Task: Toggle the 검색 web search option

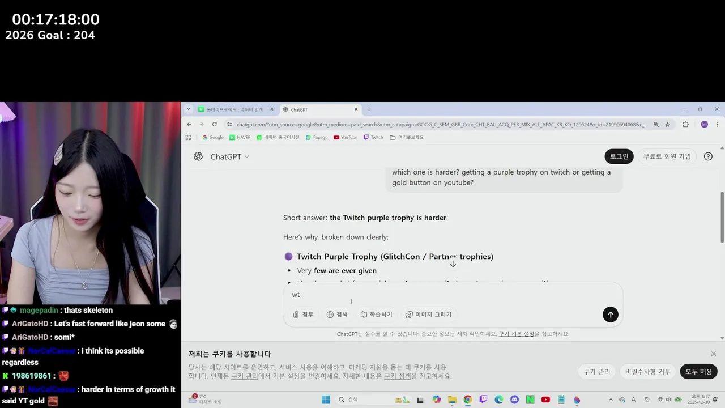Action: [x=337, y=314]
